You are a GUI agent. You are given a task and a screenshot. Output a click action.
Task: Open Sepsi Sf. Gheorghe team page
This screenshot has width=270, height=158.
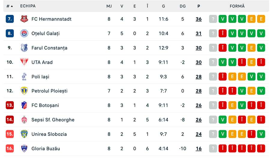point(53,120)
